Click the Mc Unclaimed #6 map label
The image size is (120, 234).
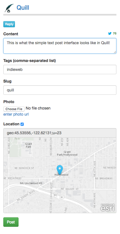pyautogui.click(x=31, y=183)
